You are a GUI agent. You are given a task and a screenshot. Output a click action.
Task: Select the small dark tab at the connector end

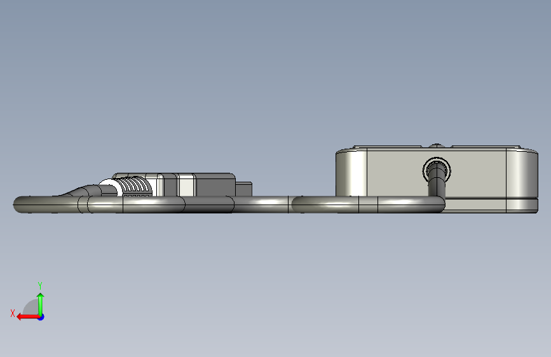point(243,189)
